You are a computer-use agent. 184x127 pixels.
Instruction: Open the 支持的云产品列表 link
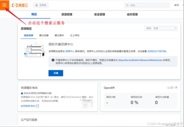pyautogui.click(x=157, y=51)
